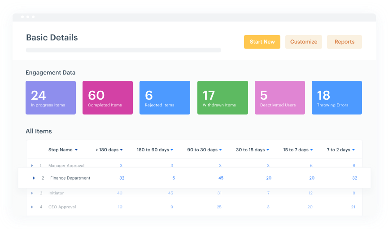The image size is (388, 229).
Task: Select the Completed Items card
Action: pyautogui.click(x=108, y=97)
